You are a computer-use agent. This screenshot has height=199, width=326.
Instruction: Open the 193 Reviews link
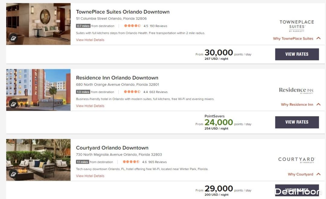158,26
